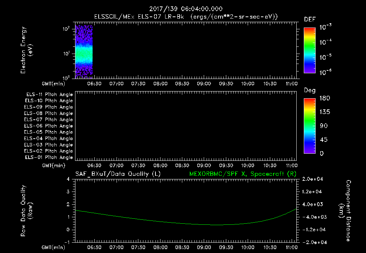Screen dimensions: 366x253
Task: Click the 1.2e+04 distance axis value
Action: [x=312, y=192]
